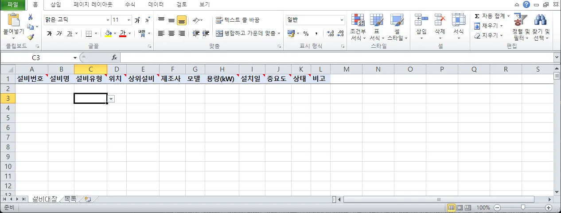This screenshot has height=213, width=561.
Task: Increase font size with the large 가 icon
Action: (x=137, y=20)
